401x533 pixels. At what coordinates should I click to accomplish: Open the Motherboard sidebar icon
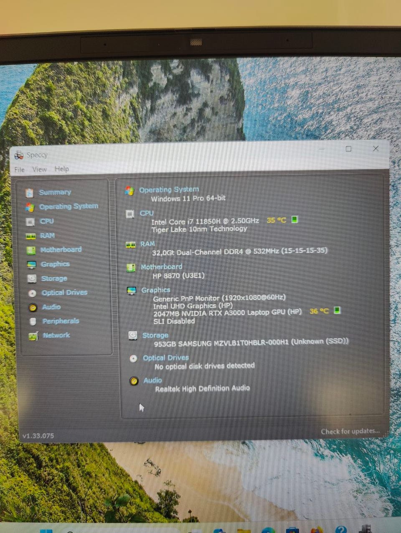point(31,250)
